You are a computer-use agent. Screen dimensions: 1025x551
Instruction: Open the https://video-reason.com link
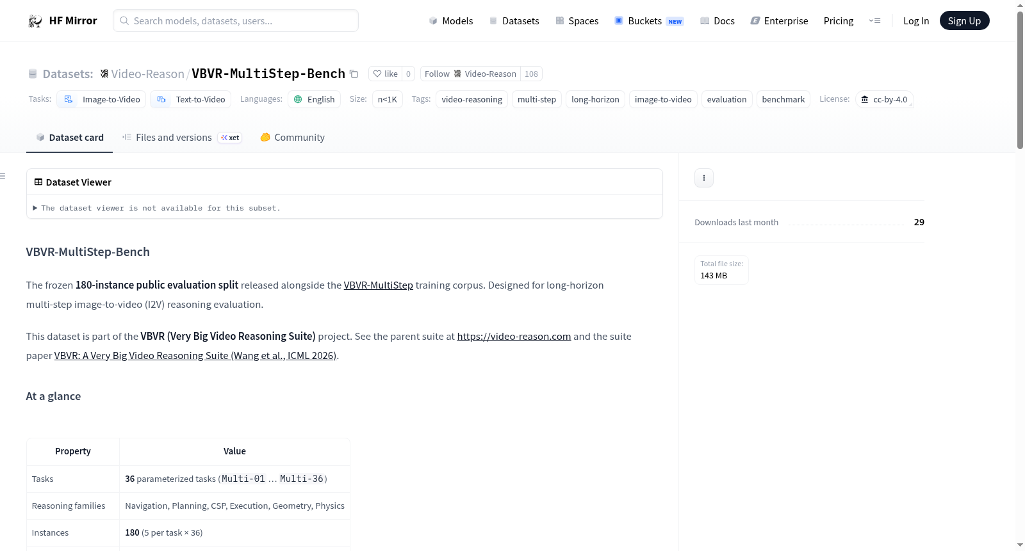pyautogui.click(x=514, y=337)
